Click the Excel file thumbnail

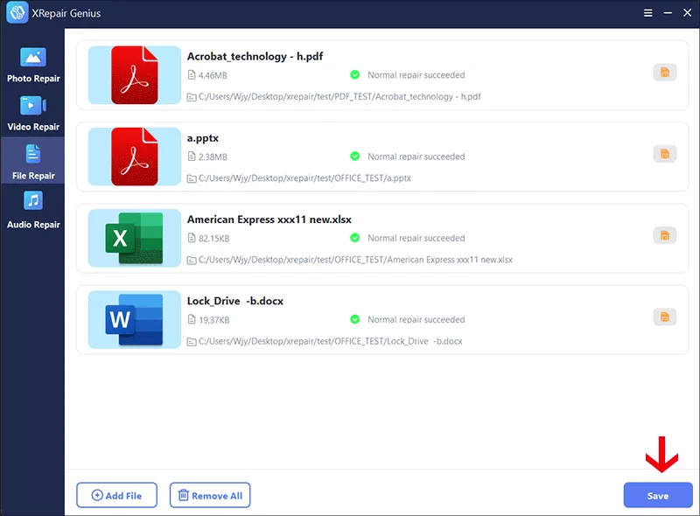tap(135, 238)
